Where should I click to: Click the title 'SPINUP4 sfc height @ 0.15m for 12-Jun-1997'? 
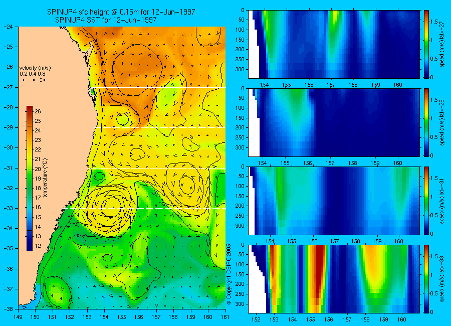pyautogui.click(x=121, y=12)
